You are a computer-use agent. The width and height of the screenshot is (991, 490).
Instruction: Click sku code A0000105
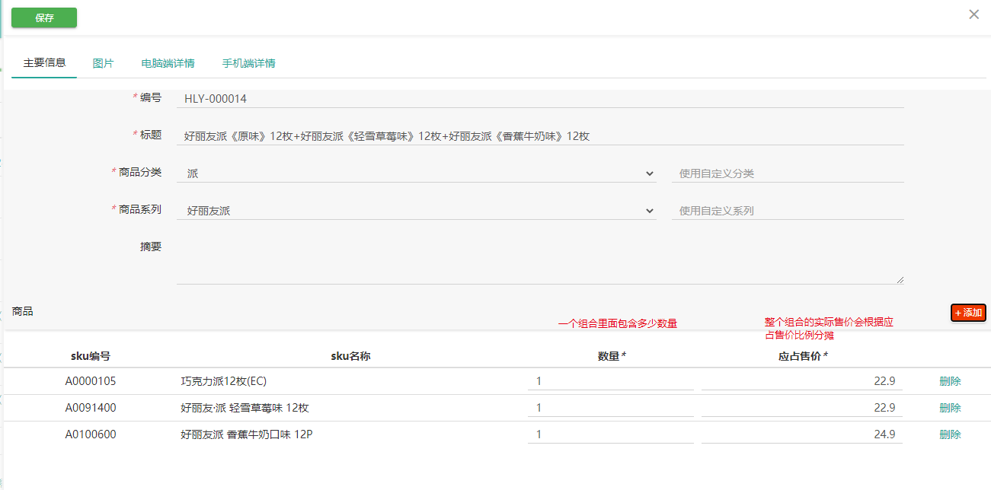pyautogui.click(x=91, y=381)
